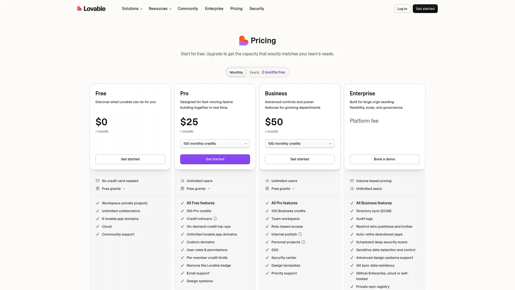Expand Free grants under Pro plan
Viewport: 515px width, 290px height.
[x=198, y=189]
